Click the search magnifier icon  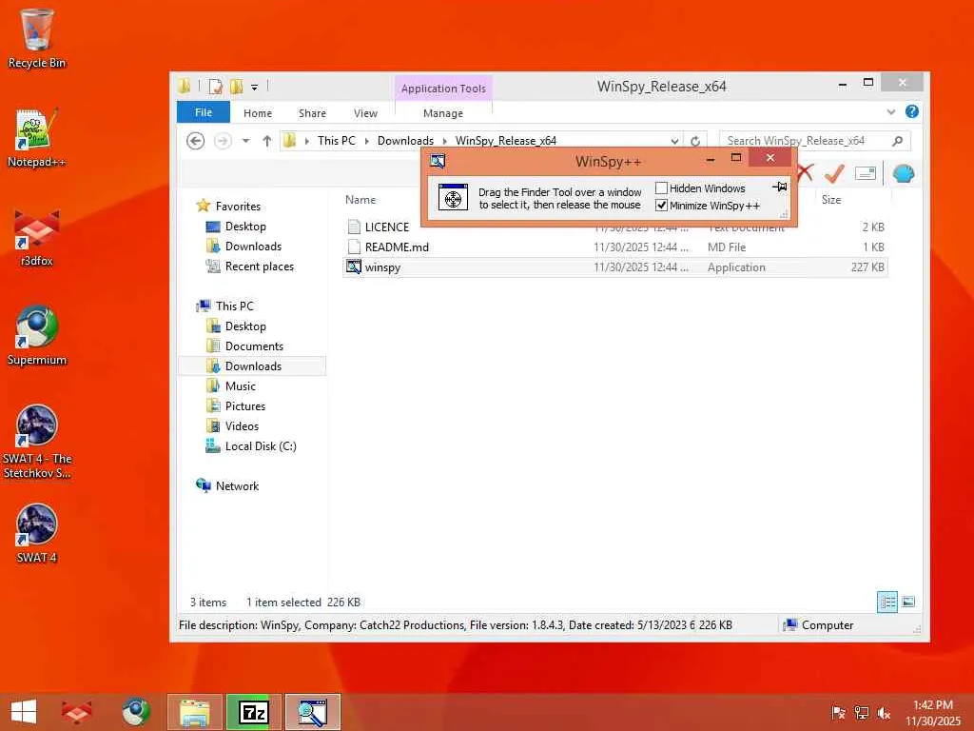897,141
